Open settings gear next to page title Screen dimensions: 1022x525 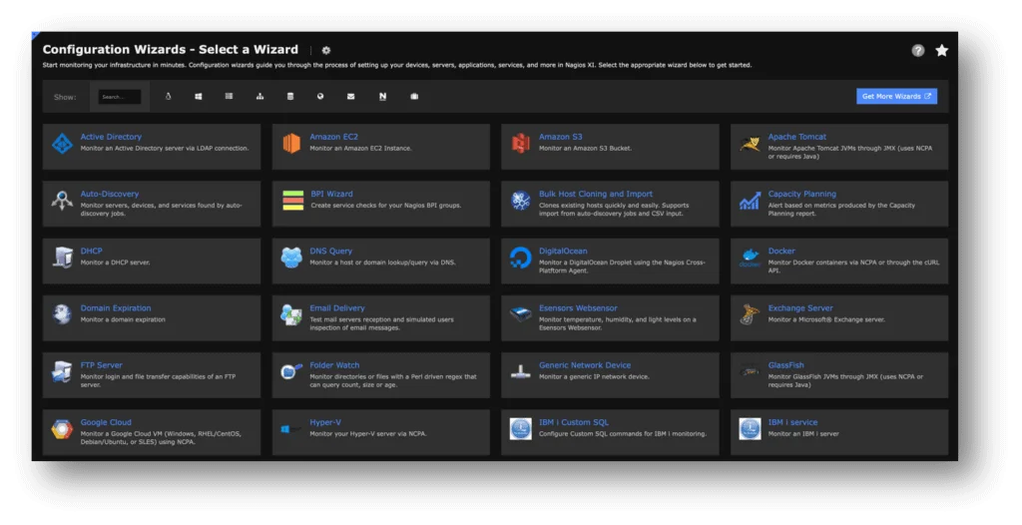326,50
